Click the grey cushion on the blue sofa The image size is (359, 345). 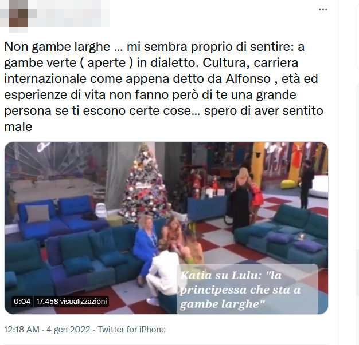[x=38, y=213]
